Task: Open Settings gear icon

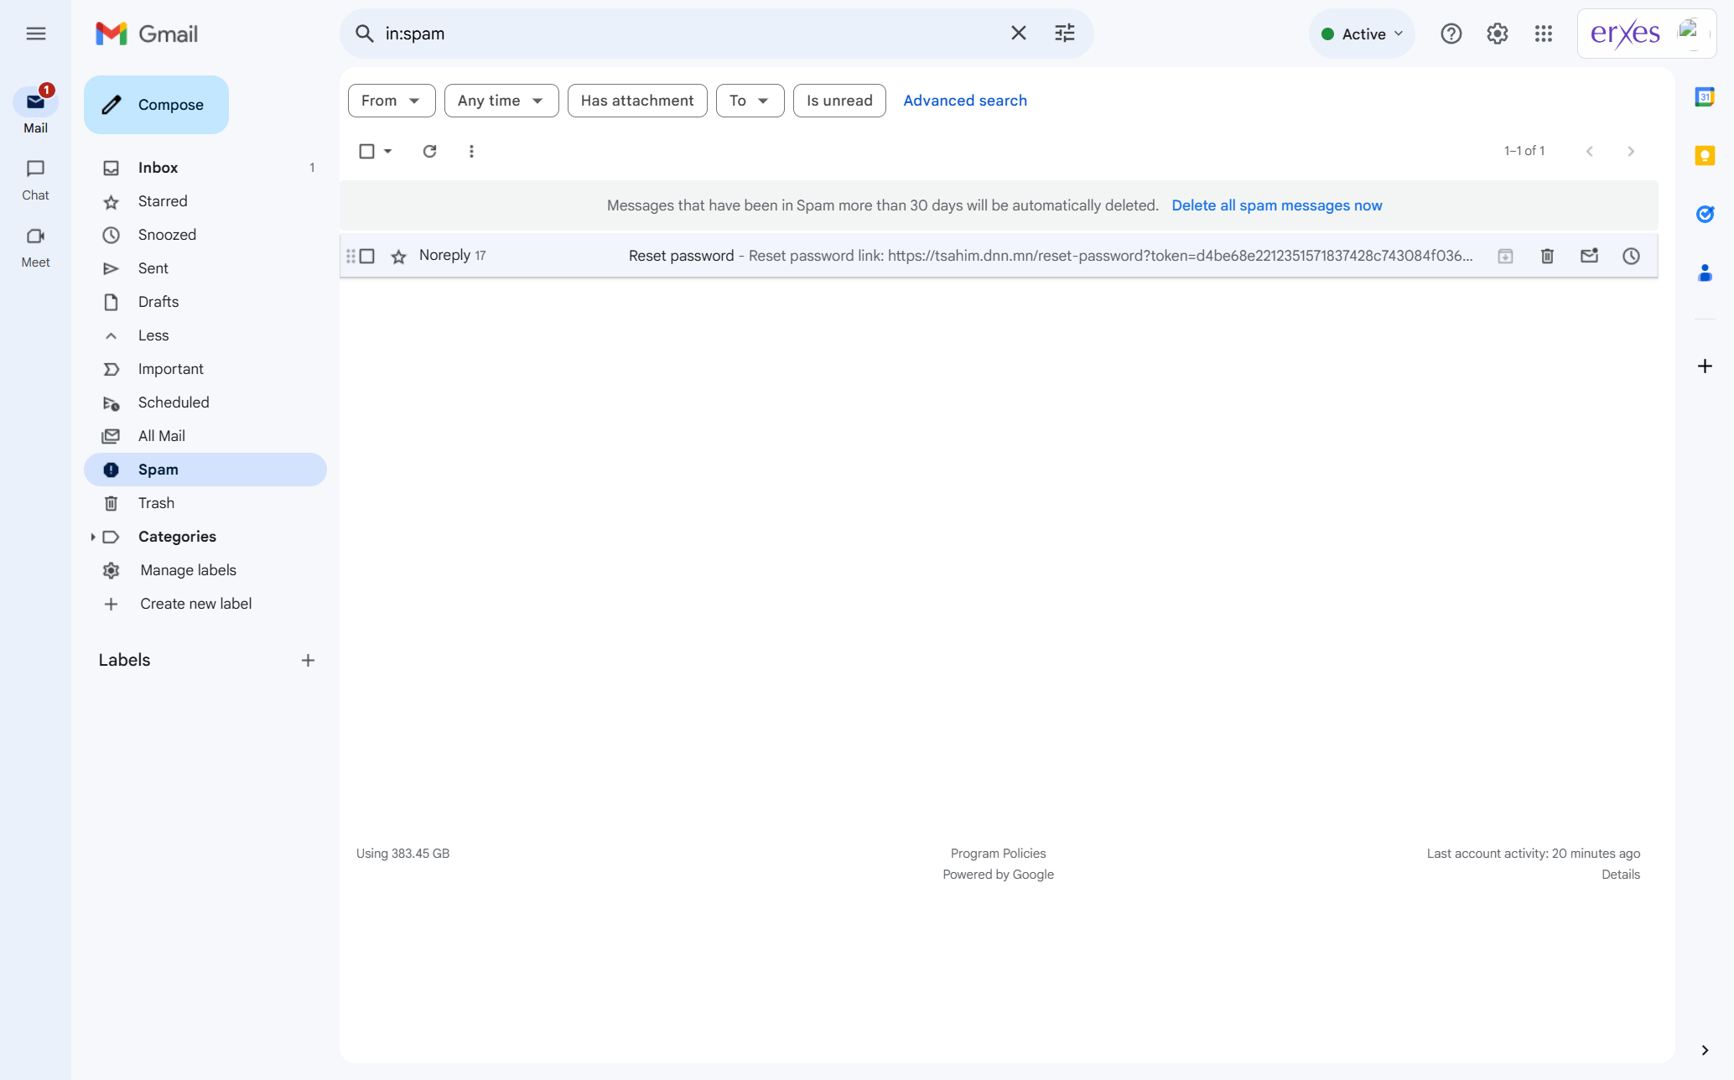Action: click(1498, 34)
